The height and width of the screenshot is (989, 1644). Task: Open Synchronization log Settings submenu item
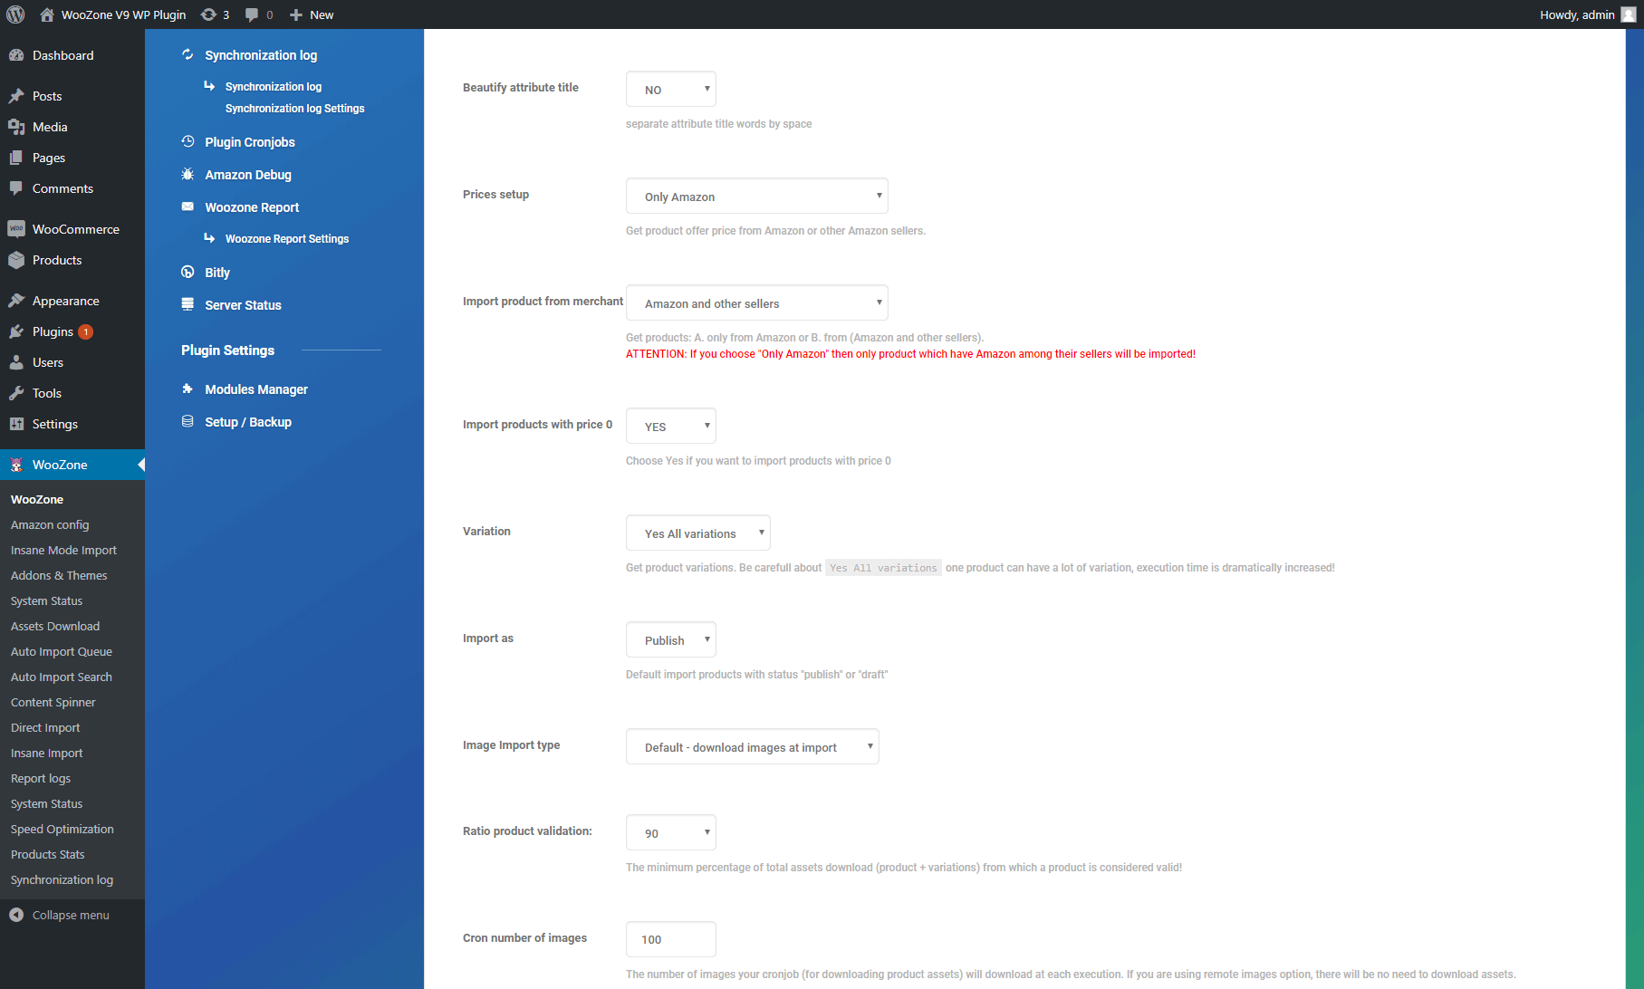[x=294, y=108]
